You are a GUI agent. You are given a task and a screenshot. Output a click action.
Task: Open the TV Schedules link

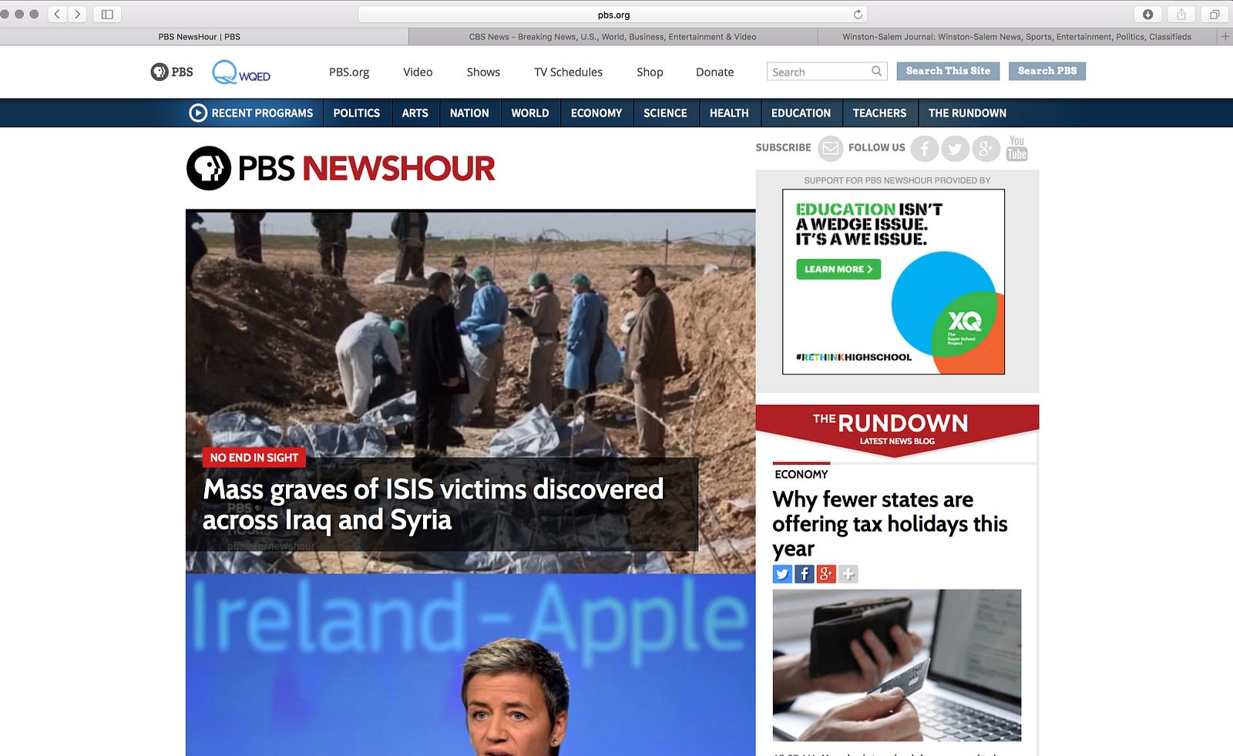coord(569,72)
